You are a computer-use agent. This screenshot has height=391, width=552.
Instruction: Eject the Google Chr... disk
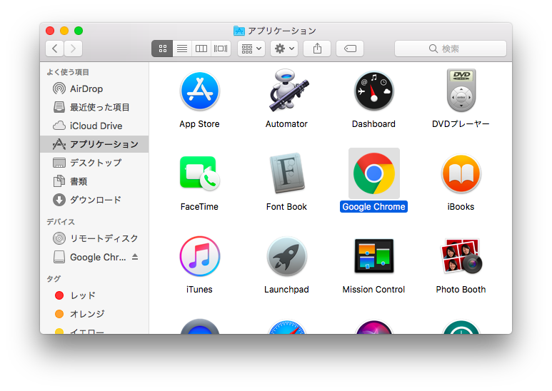[x=135, y=257]
